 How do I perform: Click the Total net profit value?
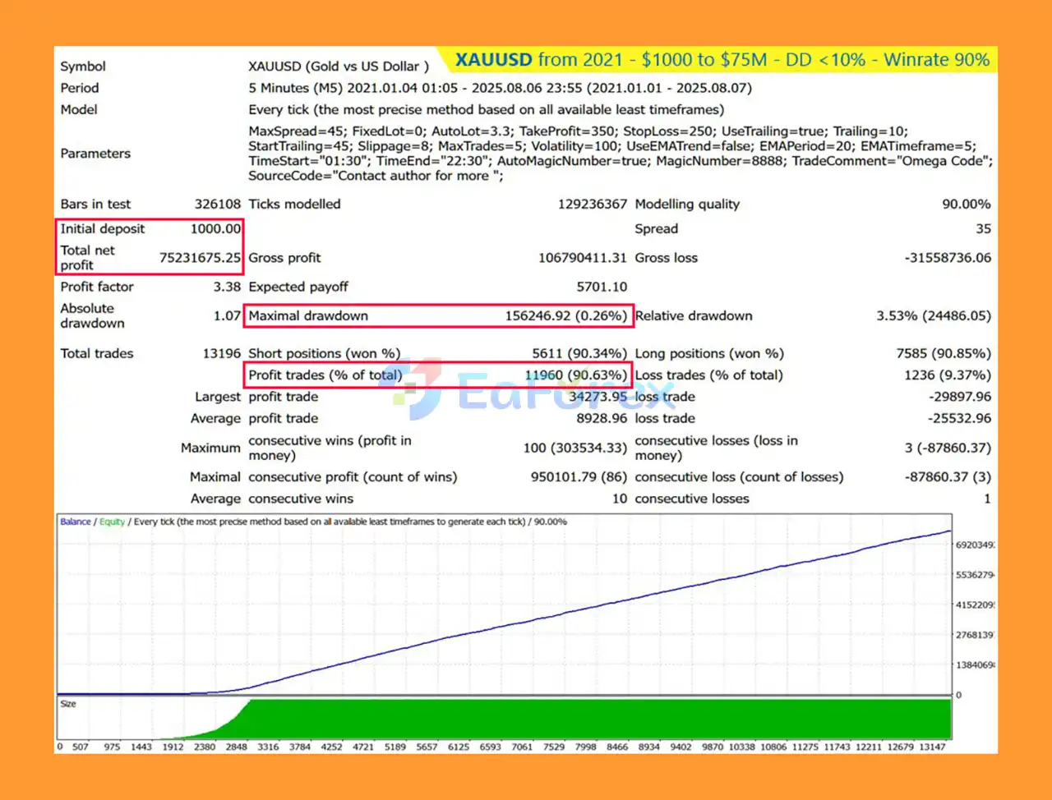pos(200,258)
